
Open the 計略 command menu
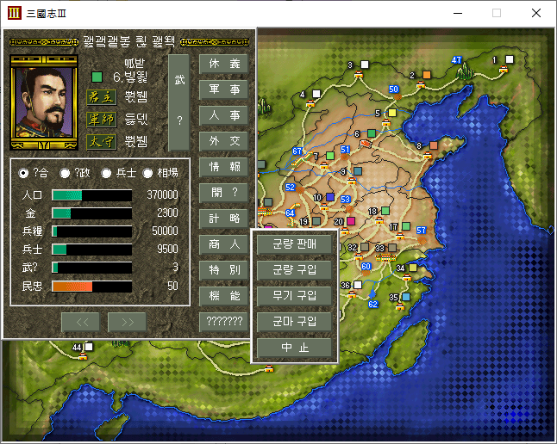click(x=224, y=219)
